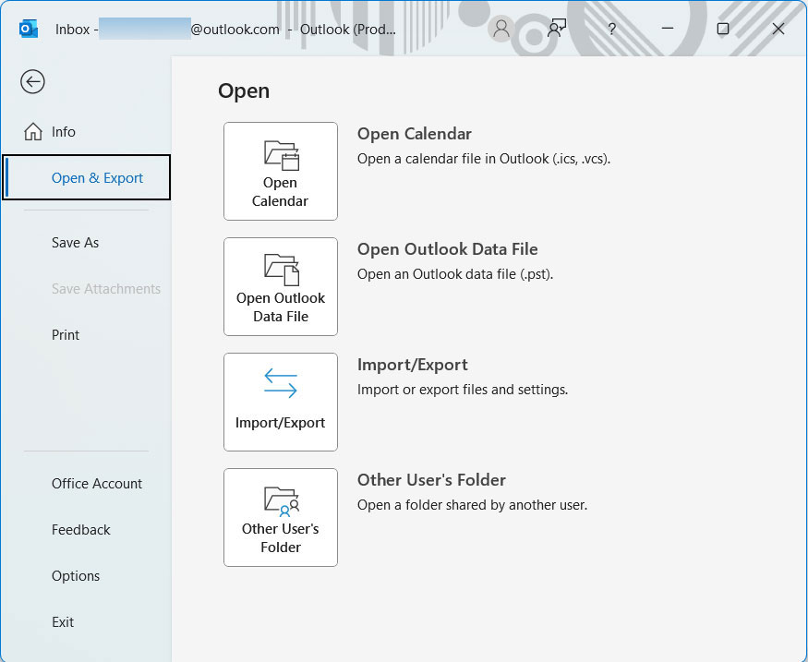Open the Save As section
This screenshot has height=662, width=808.
click(75, 242)
